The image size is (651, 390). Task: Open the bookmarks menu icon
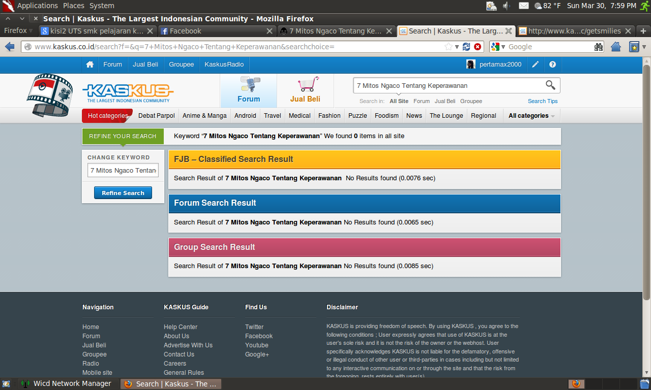(634, 47)
